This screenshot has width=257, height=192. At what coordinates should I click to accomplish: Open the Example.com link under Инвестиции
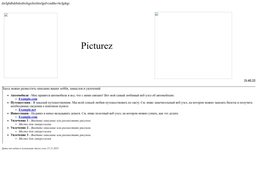tap(28, 117)
